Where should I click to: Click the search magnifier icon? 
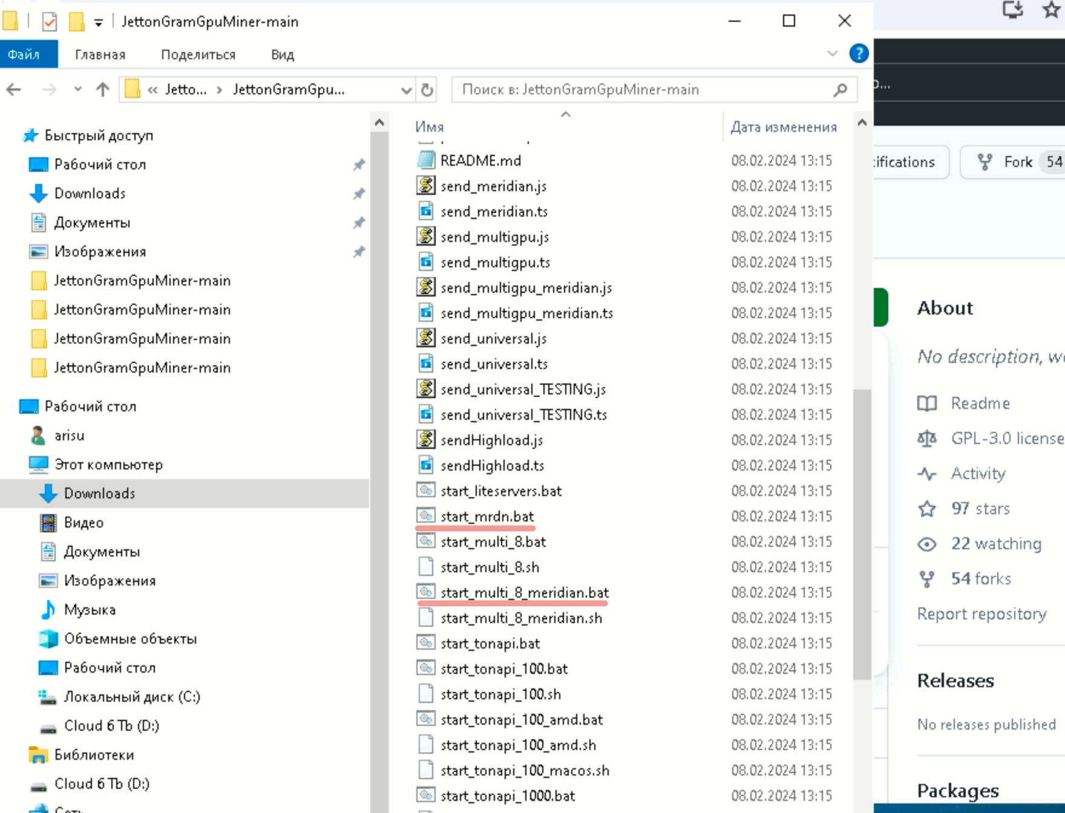840,90
